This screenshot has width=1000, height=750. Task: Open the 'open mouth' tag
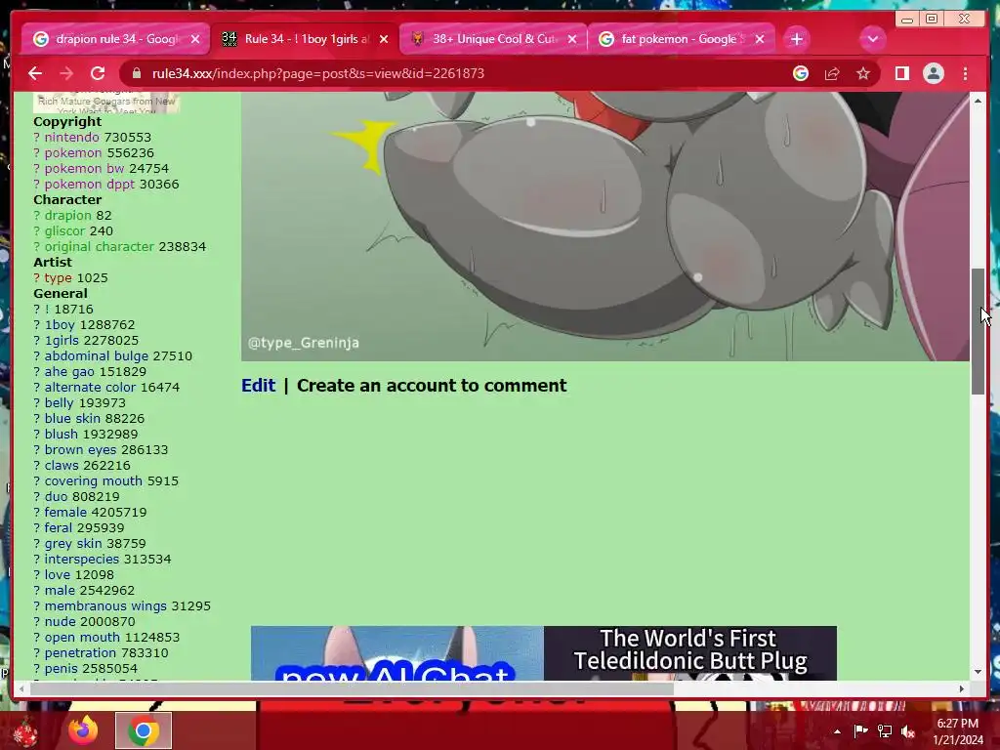[x=82, y=637]
